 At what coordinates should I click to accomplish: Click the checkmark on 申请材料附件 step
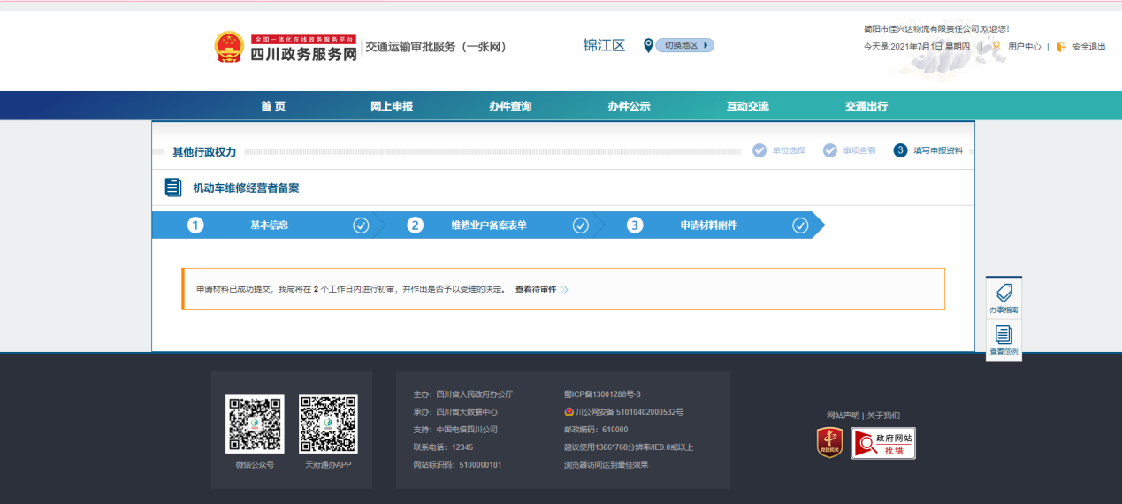(x=800, y=225)
